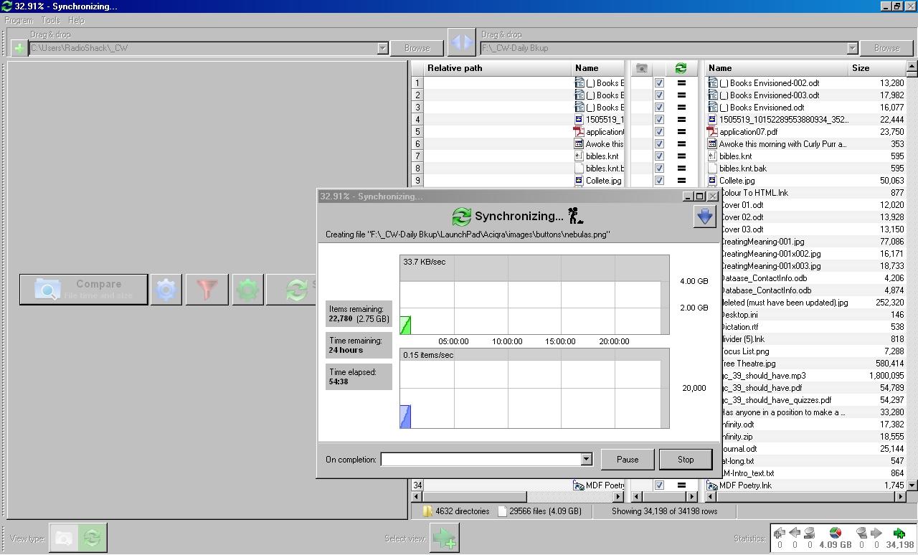
Task: Click the right Browse button
Action: 886,48
